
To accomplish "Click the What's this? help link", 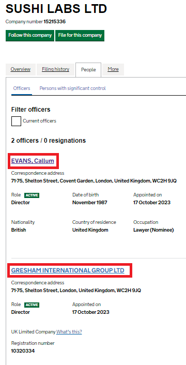I will pos(69,332).
